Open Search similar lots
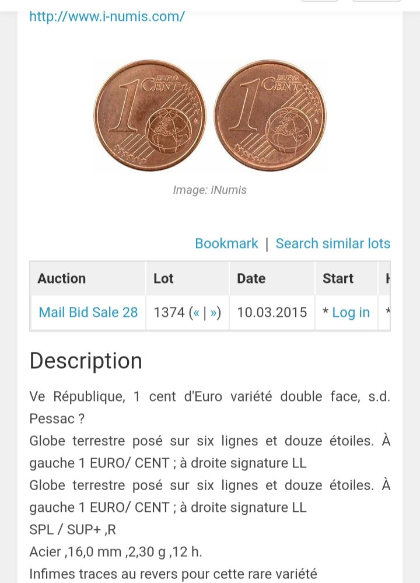420x583 pixels. [333, 243]
